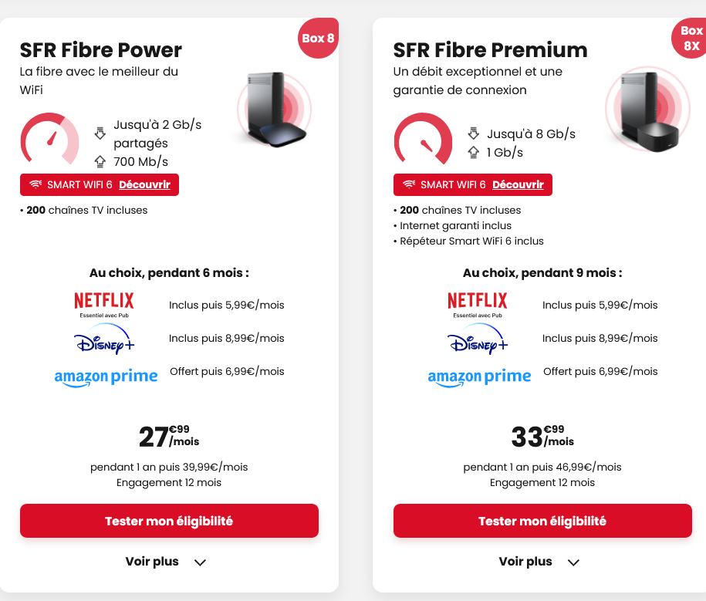Expand Voir plus under SFR Fibre Power

click(x=152, y=562)
